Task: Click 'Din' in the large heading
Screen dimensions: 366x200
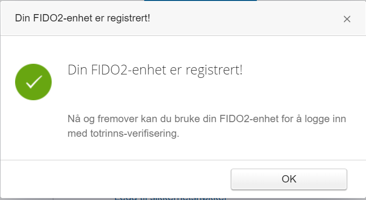Action: click(76, 70)
